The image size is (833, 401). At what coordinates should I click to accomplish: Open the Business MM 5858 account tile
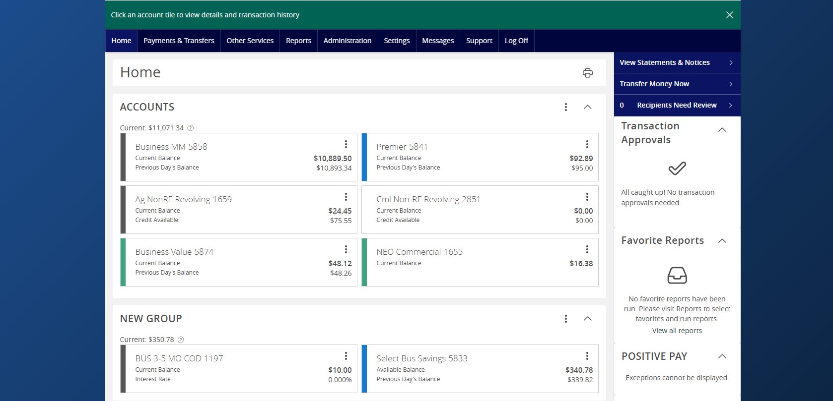pos(239,157)
